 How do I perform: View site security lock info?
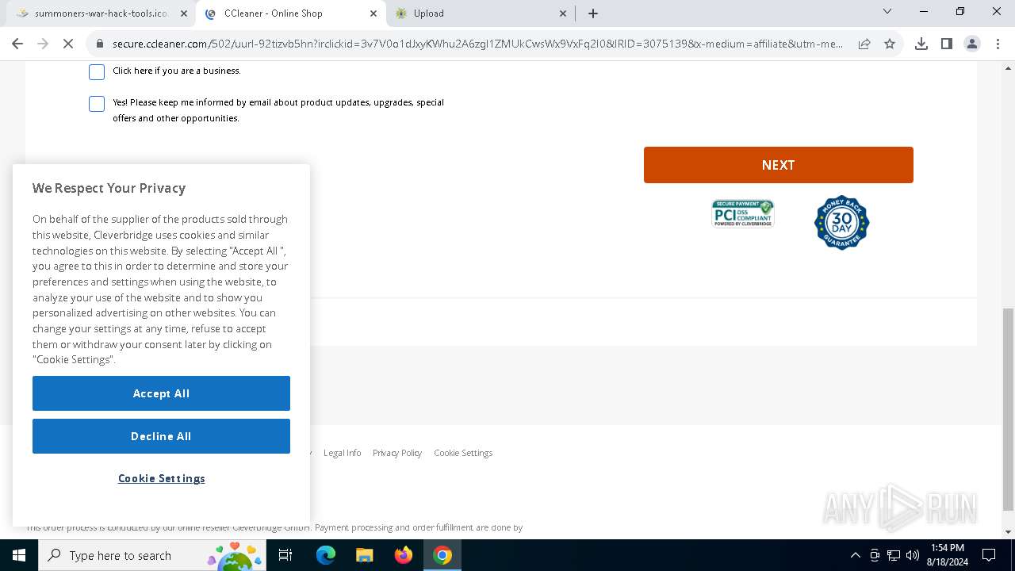(x=100, y=44)
